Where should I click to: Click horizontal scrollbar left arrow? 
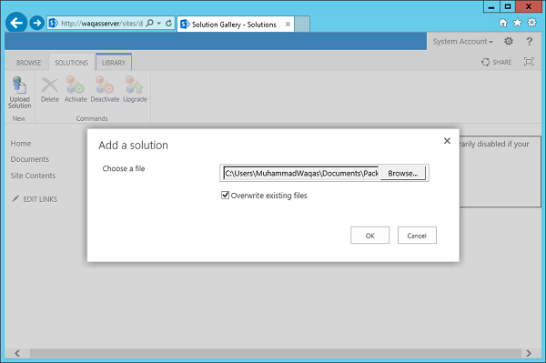(17, 353)
